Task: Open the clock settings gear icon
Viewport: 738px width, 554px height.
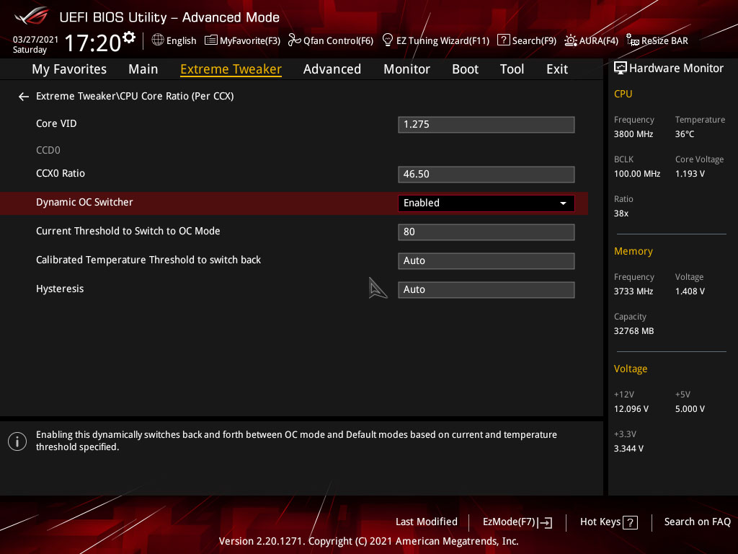Action: (x=129, y=38)
